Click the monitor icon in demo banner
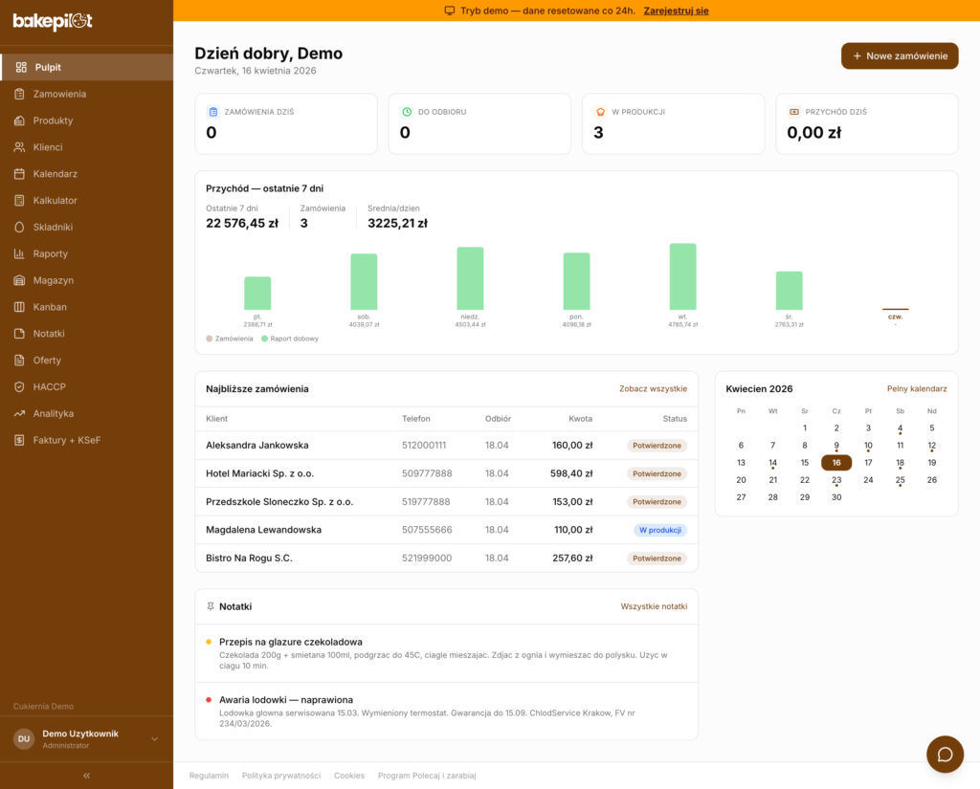This screenshot has height=789, width=980. pyautogui.click(x=450, y=11)
